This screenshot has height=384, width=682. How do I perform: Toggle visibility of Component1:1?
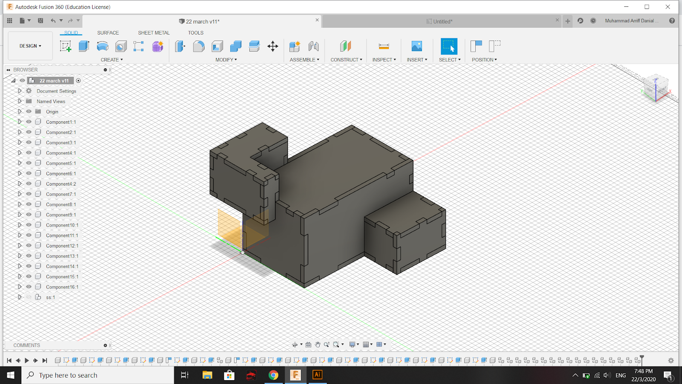click(x=29, y=122)
